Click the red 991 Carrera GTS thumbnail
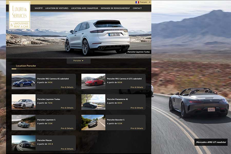 [93, 82]
